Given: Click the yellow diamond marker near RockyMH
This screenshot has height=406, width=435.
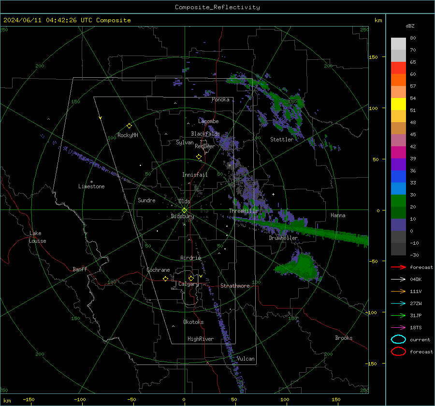Looking at the screenshot, I should pos(129,126).
